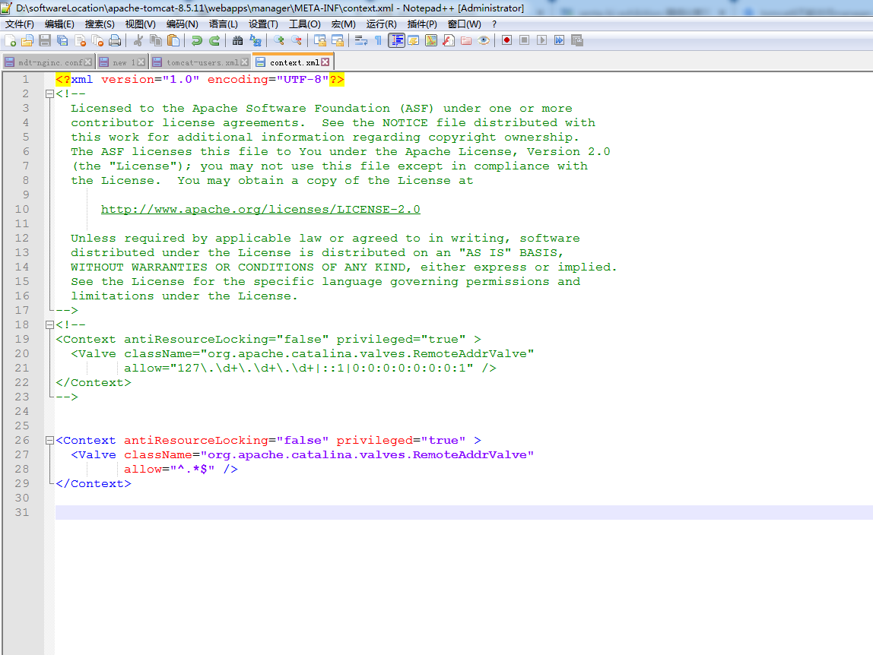Click the Print toolbar icon
Image resolution: width=873 pixels, height=655 pixels.
[115, 40]
